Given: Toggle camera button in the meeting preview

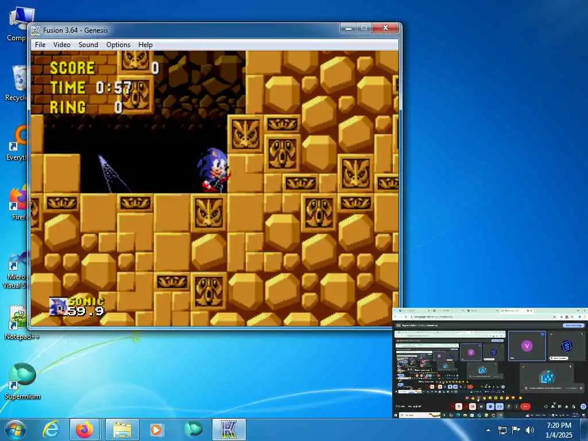Looking at the screenshot, I should click(x=472, y=407).
